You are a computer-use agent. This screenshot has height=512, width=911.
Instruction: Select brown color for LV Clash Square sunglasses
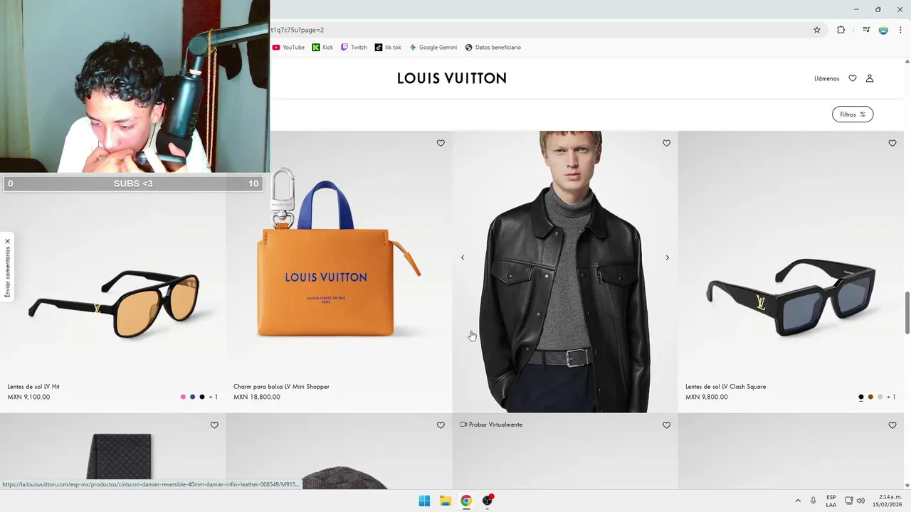click(x=870, y=397)
